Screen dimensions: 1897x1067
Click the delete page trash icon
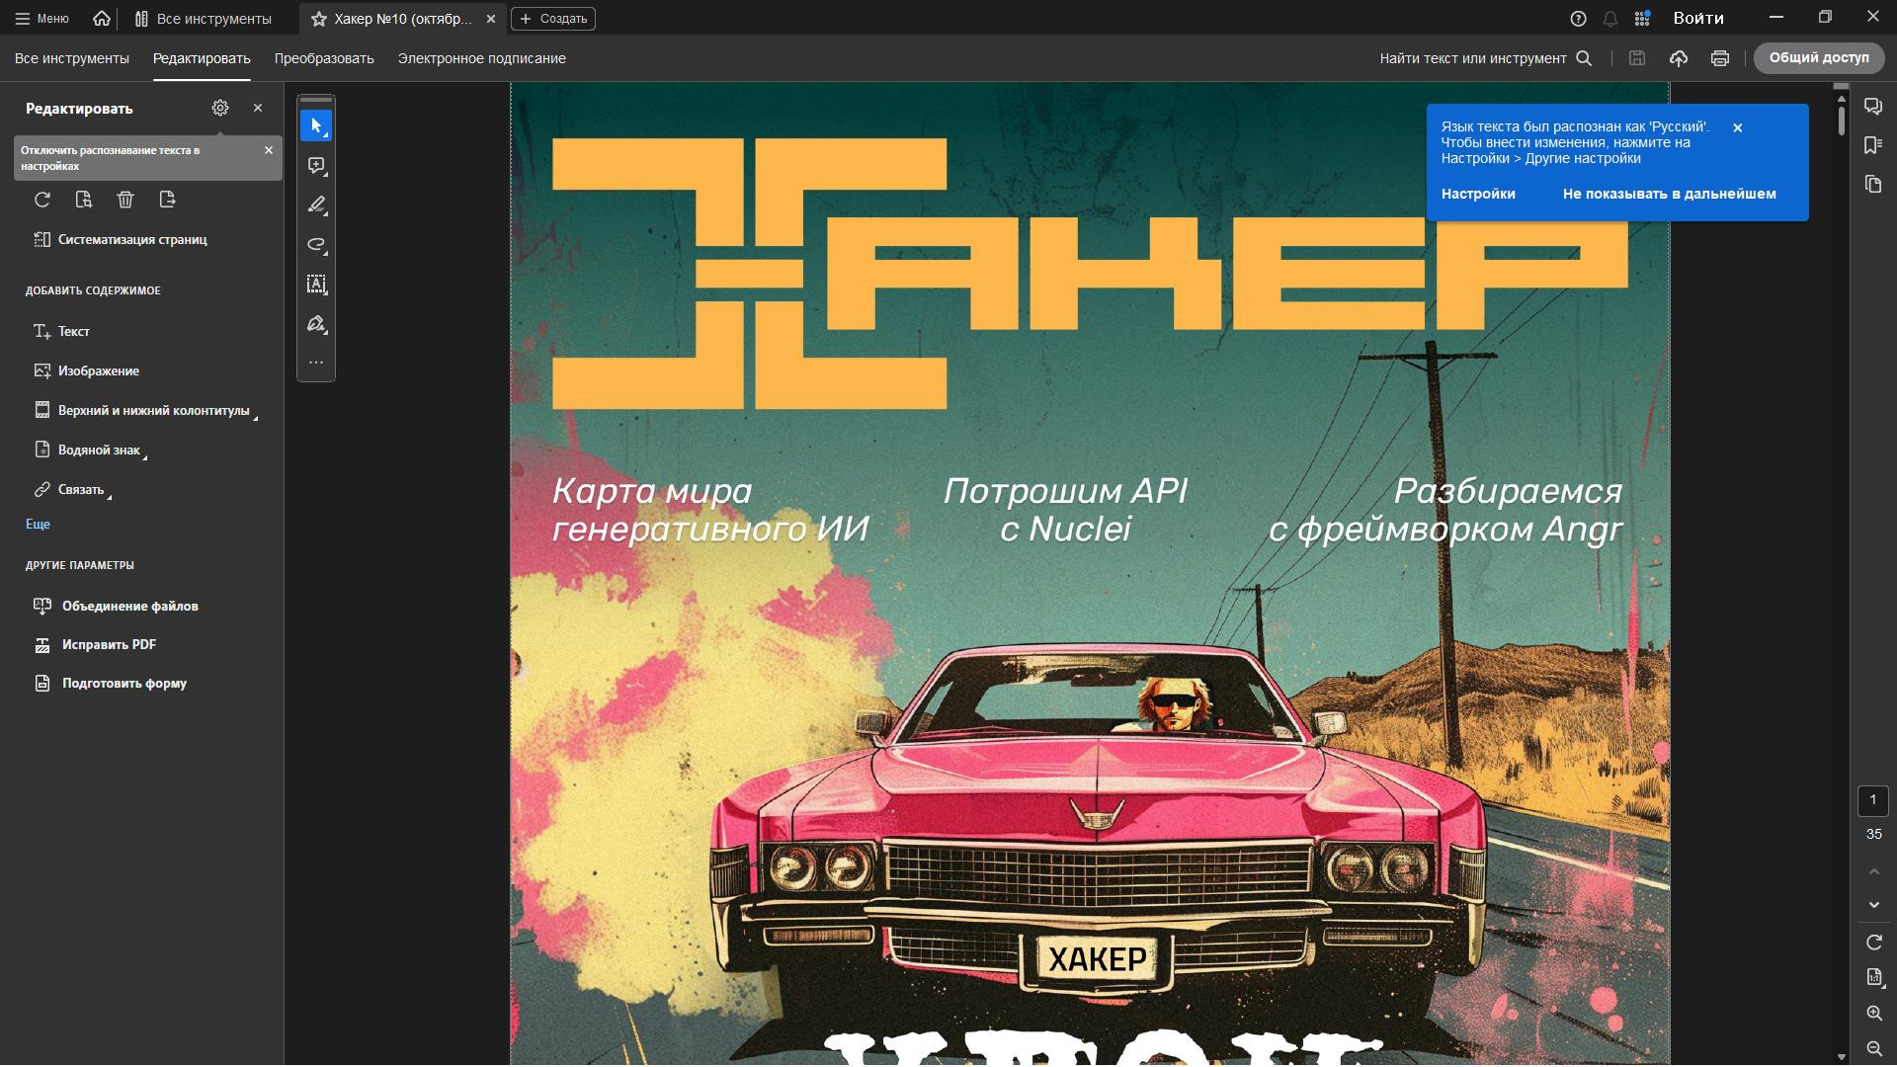(125, 200)
